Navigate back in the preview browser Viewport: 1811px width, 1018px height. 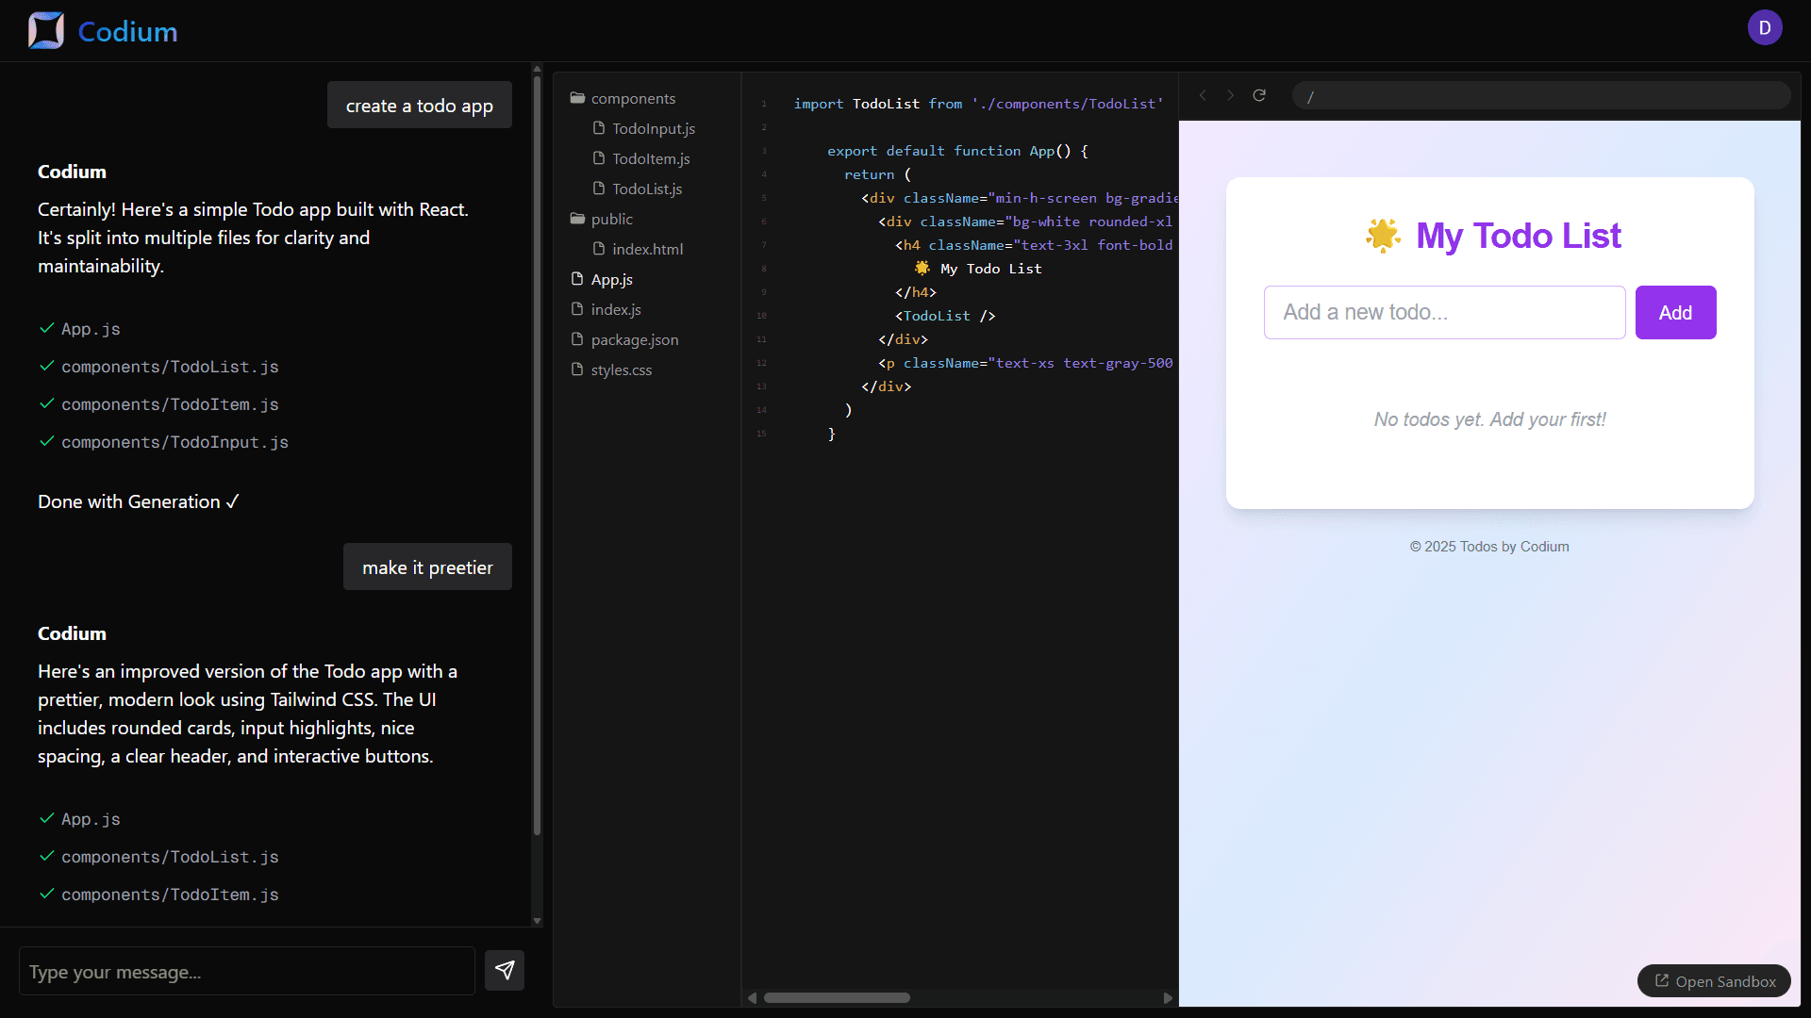pyautogui.click(x=1203, y=95)
